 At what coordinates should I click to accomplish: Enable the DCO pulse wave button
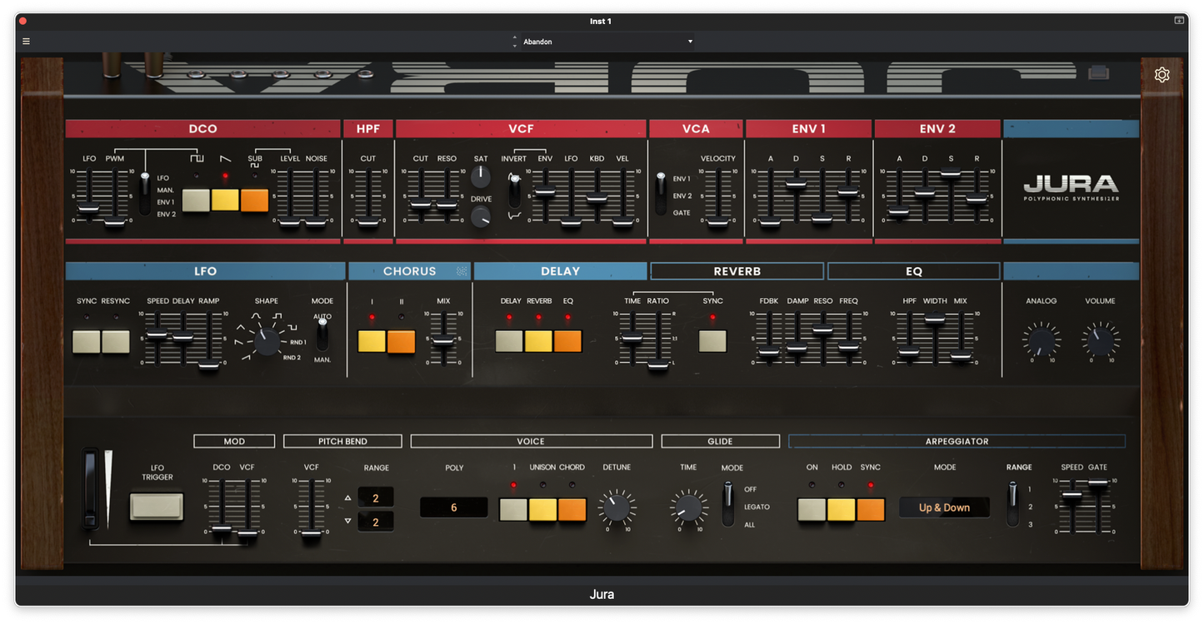(196, 201)
